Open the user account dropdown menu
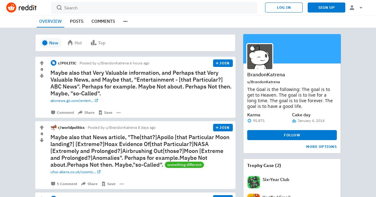Screen dimensions: 376x197 [x=356, y=8]
